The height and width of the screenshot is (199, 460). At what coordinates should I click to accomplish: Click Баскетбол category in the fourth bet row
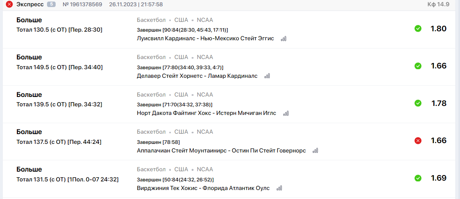pos(151,132)
